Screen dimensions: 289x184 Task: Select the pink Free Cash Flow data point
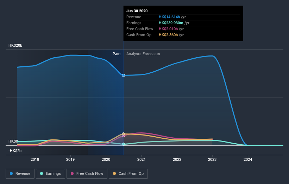(x=124, y=136)
